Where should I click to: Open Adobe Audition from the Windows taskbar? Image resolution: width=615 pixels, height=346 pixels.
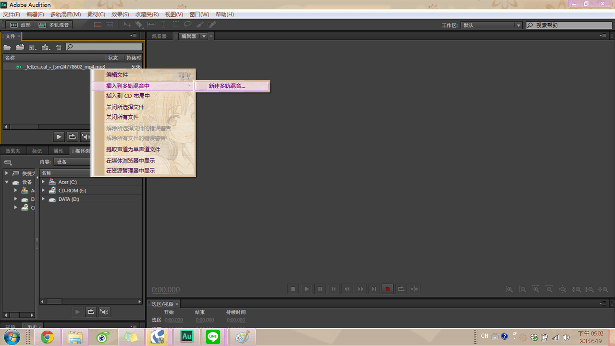[x=187, y=337]
